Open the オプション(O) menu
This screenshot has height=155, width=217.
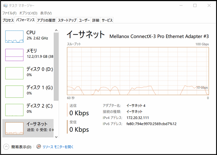tap(28, 13)
